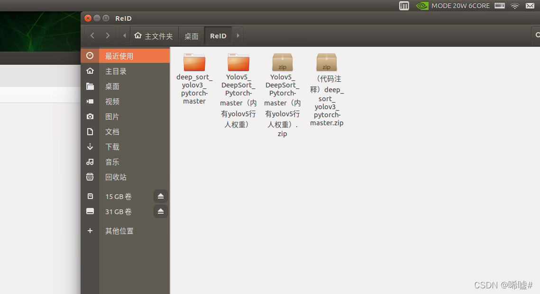
Task: Click the plus icon beside 其他位置
Action: point(90,231)
